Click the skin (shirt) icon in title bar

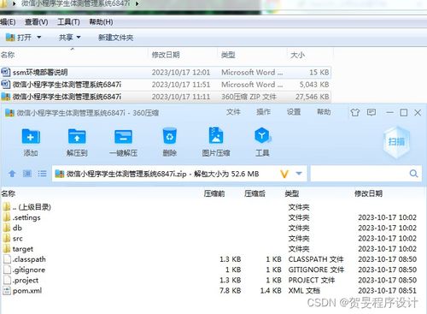pos(354,113)
